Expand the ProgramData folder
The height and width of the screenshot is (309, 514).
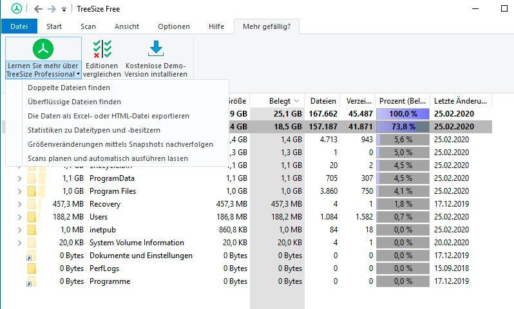point(19,178)
